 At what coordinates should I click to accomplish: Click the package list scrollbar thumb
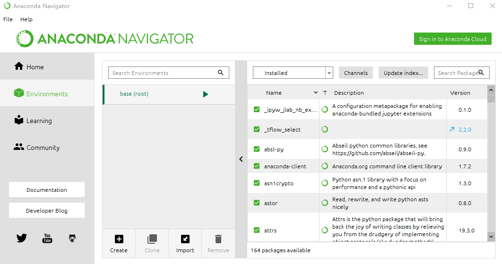tap(491, 99)
